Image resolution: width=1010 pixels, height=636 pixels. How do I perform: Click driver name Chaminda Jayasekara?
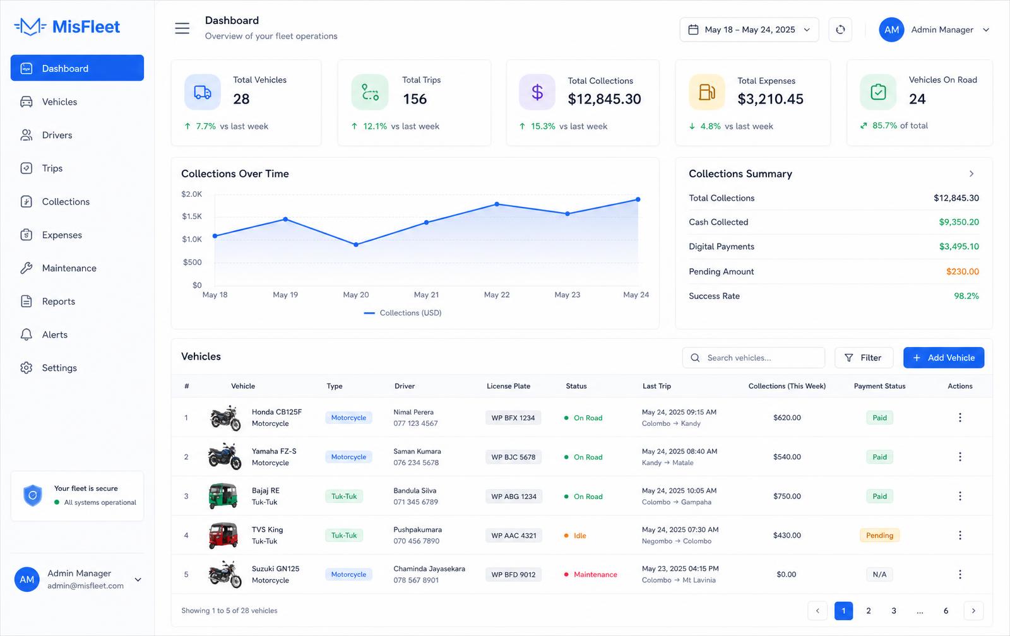[429, 568]
